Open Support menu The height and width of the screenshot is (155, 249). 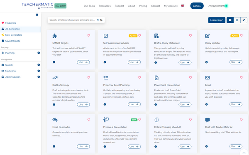point(120,6)
